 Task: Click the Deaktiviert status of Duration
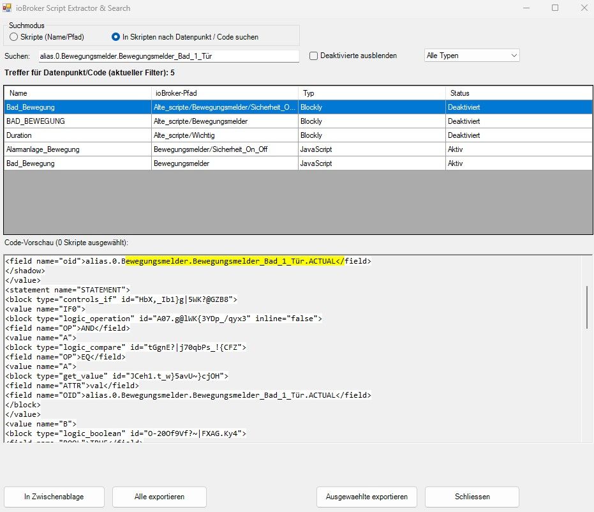pos(519,135)
